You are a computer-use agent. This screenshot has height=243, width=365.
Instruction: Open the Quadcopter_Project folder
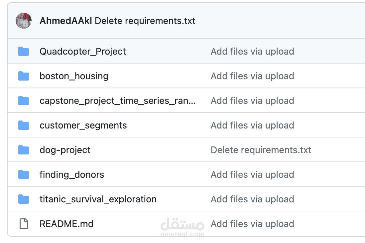click(x=83, y=51)
